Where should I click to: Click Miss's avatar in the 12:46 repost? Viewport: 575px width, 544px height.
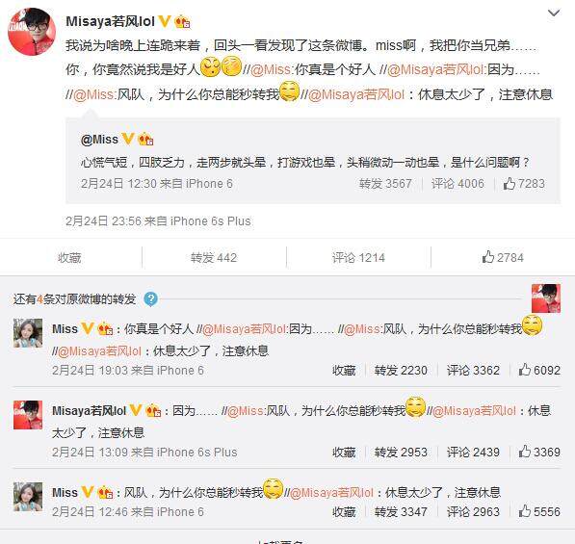pos(28,497)
